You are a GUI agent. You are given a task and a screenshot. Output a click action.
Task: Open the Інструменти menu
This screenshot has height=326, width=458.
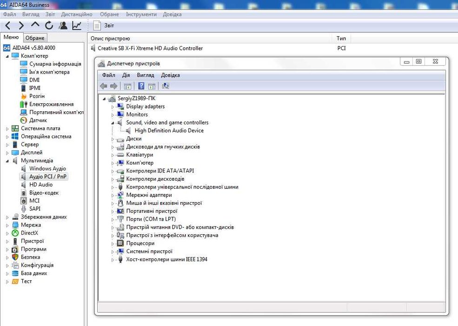click(x=141, y=14)
